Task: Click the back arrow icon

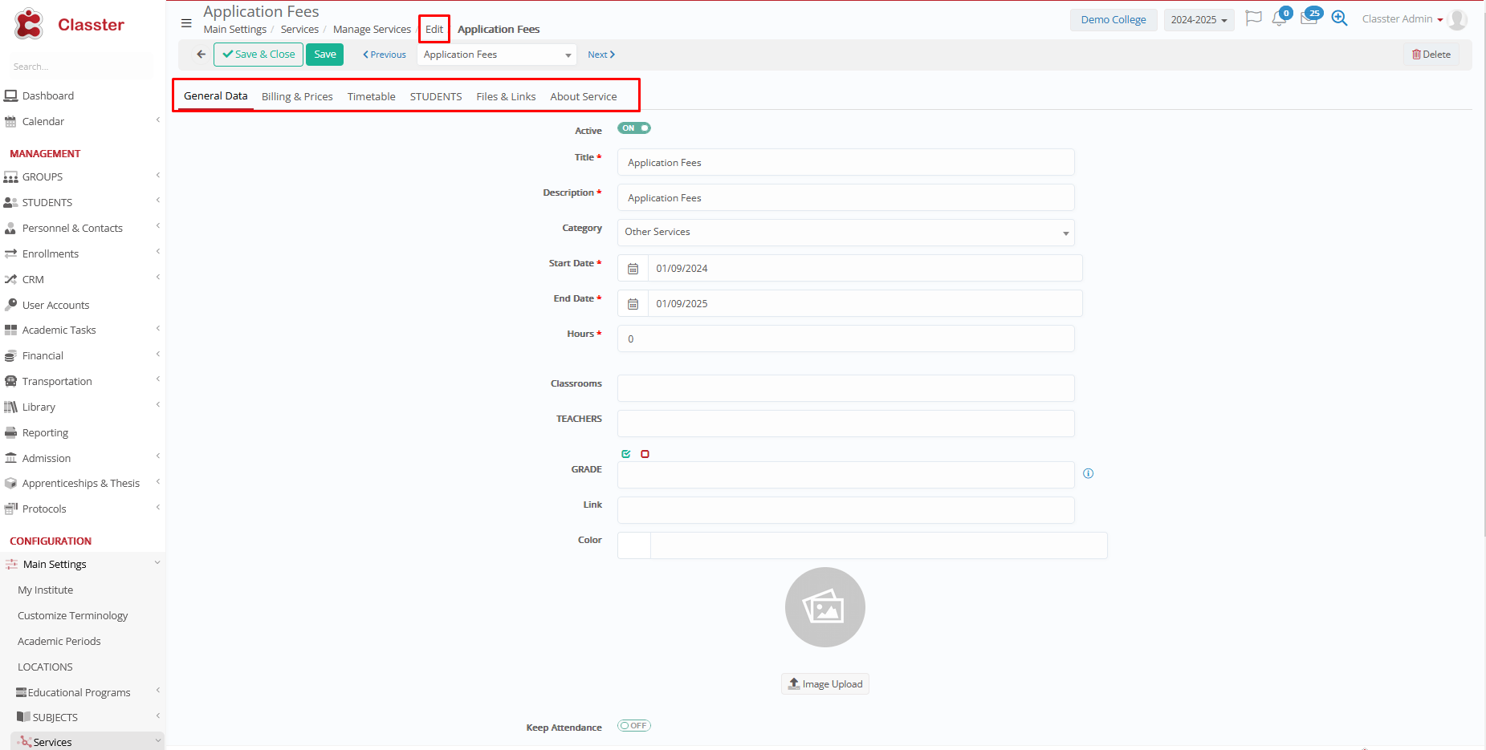Action: pos(201,55)
